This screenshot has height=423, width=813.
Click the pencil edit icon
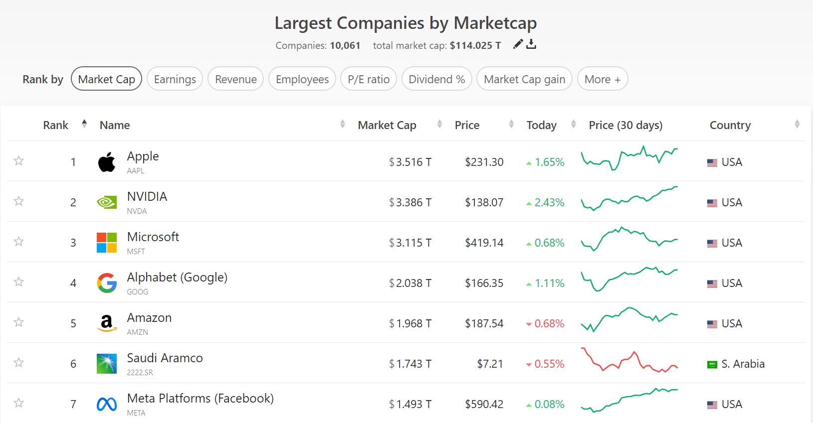click(518, 44)
